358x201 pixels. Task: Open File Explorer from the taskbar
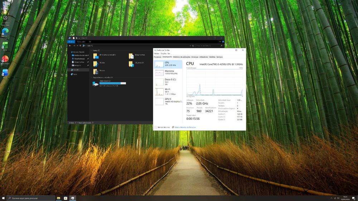(59, 198)
